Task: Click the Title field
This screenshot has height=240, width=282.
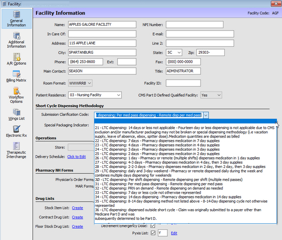Action: [x=183, y=71]
